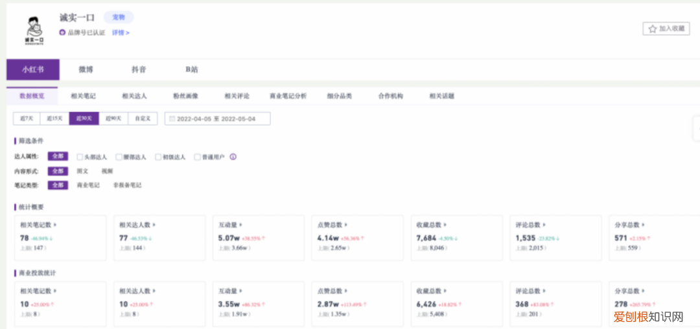The height and width of the screenshot is (329, 700).
Task: Expand 点赞总数 arrow in 商业投放统计
Action: pos(346,291)
